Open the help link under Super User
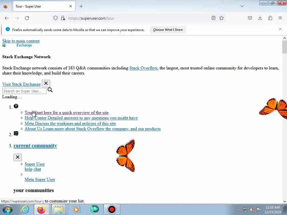Image resolution: width=287 pixels, height=215 pixels. (29, 169)
